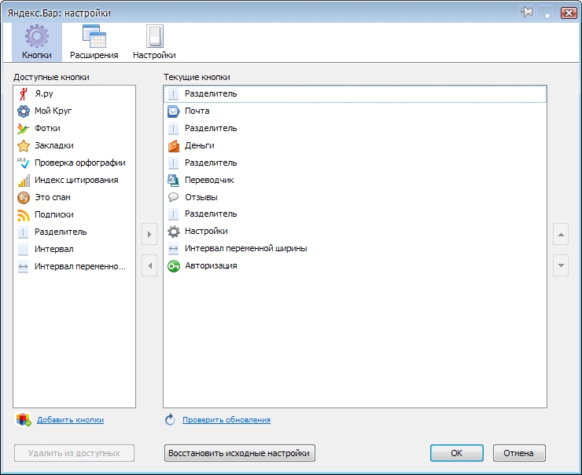Open the Настройки tab at top
Viewport: 582px width, 475px height.
(x=154, y=42)
